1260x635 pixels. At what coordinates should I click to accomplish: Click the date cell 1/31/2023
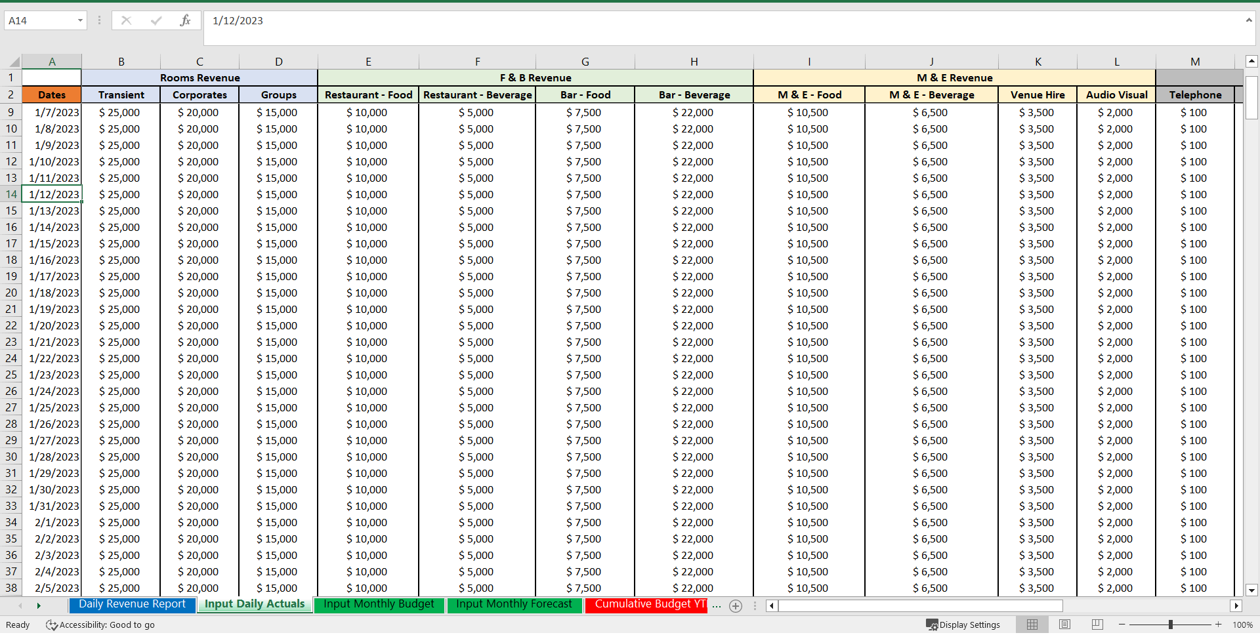(52, 506)
